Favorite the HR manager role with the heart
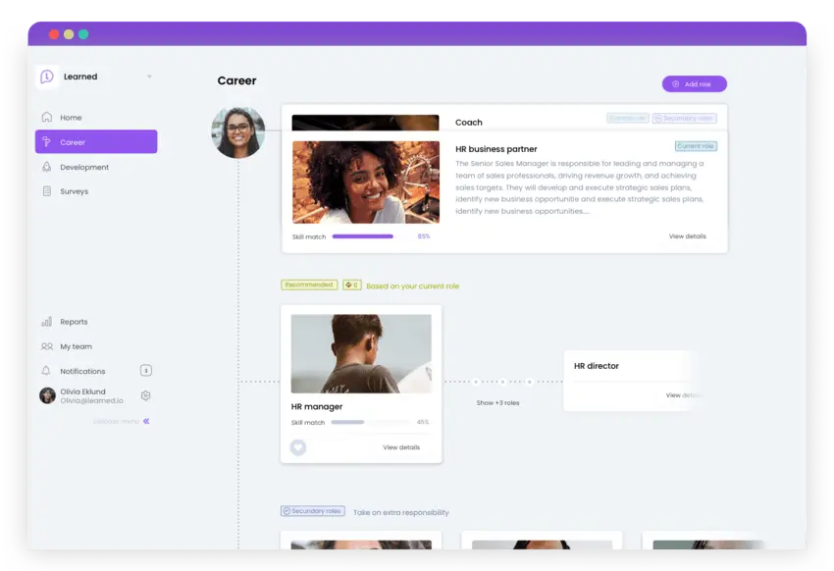Image resolution: width=834 pixels, height=571 pixels. click(x=297, y=447)
